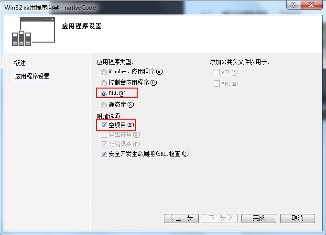Select the 应用程序设置 page
The width and height of the screenshot is (326, 235).
(32, 76)
